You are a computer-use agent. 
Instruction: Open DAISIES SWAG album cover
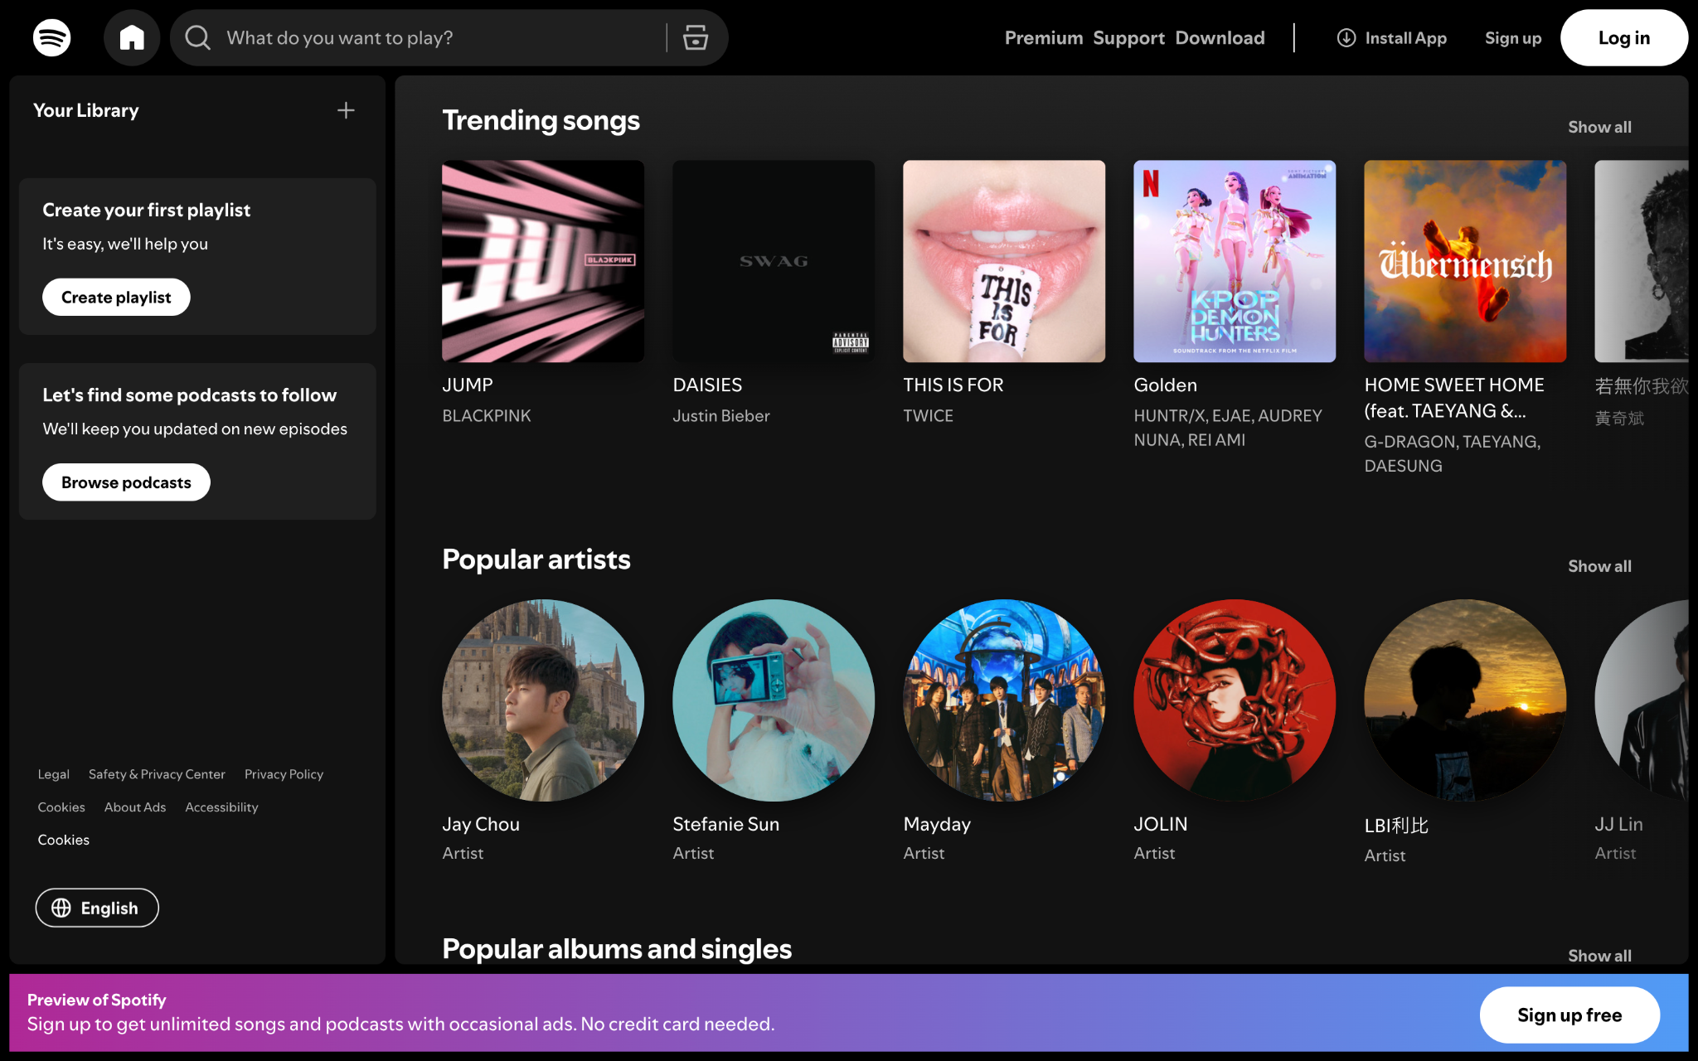pos(774,261)
